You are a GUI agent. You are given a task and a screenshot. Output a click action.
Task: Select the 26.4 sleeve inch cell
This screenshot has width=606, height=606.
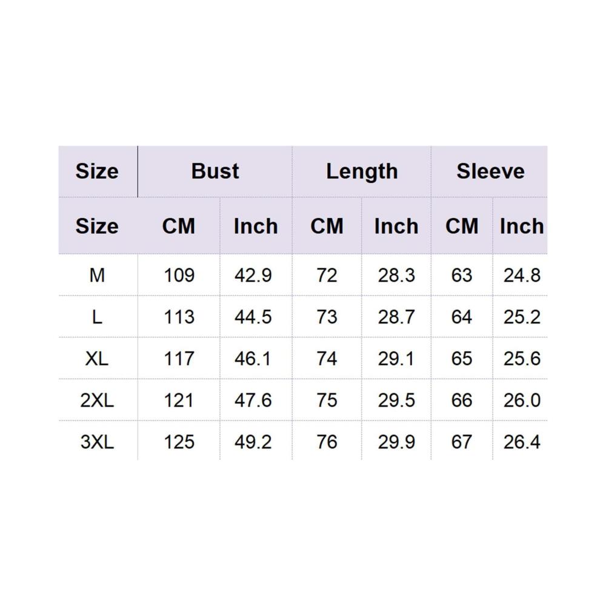(522, 442)
